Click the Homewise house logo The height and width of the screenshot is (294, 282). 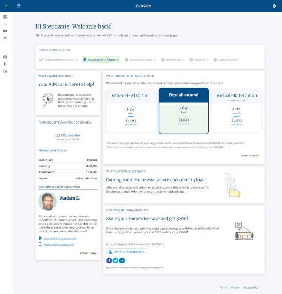pyautogui.click(x=19, y=6)
